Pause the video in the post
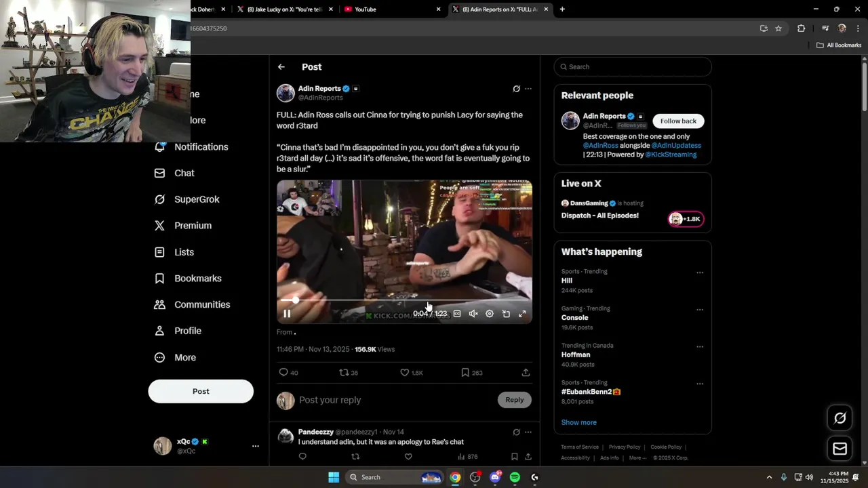Viewport: 868px width, 488px height. (287, 314)
